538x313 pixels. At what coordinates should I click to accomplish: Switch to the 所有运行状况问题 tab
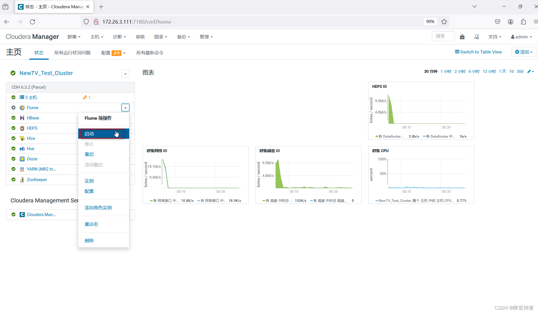tap(73, 53)
